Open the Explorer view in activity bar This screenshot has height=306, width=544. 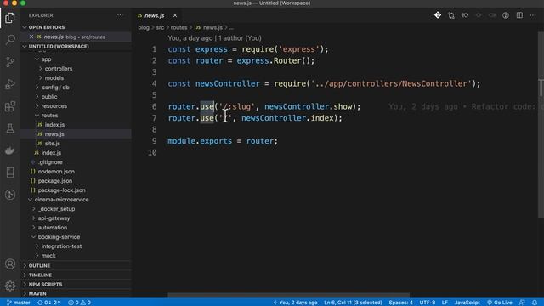[x=10, y=17]
